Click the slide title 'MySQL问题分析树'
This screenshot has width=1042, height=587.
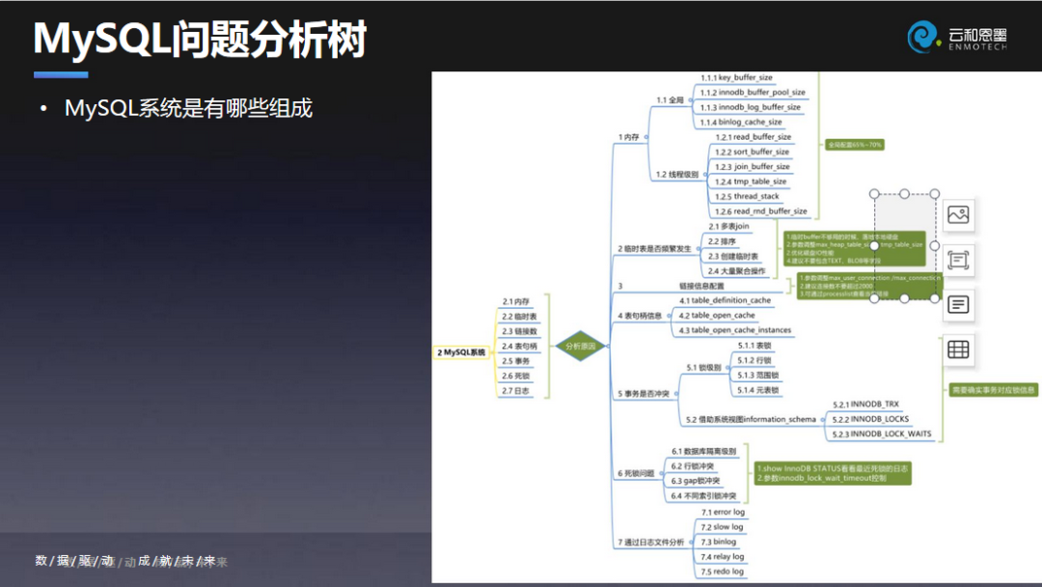pyautogui.click(x=200, y=40)
